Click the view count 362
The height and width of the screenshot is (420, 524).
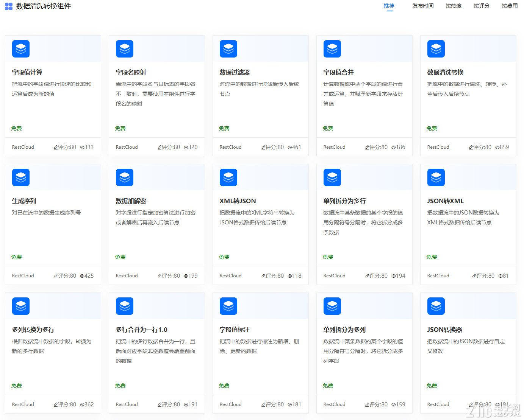tap(89, 404)
